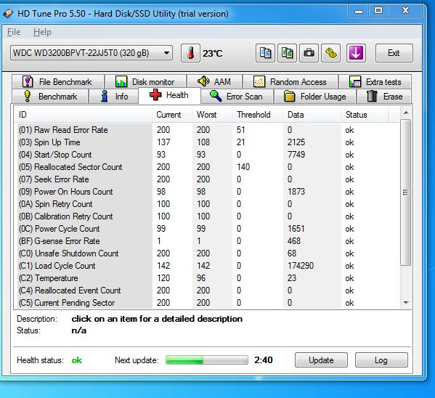435x398 pixels.
Task: Switch to the Benchmark tab
Action: [x=51, y=97]
